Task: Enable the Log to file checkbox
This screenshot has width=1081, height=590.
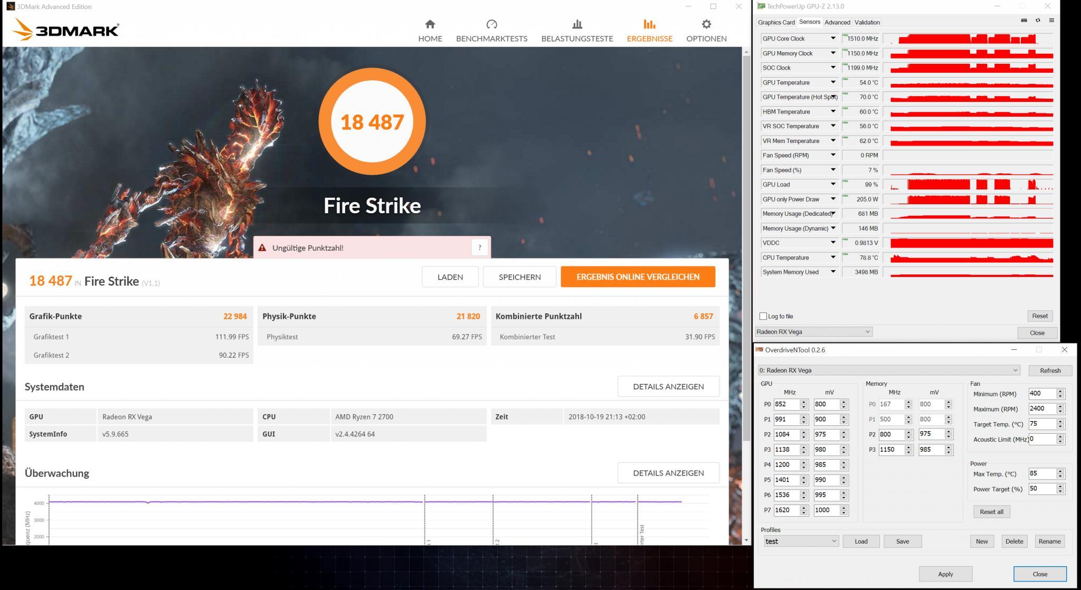Action: [763, 316]
